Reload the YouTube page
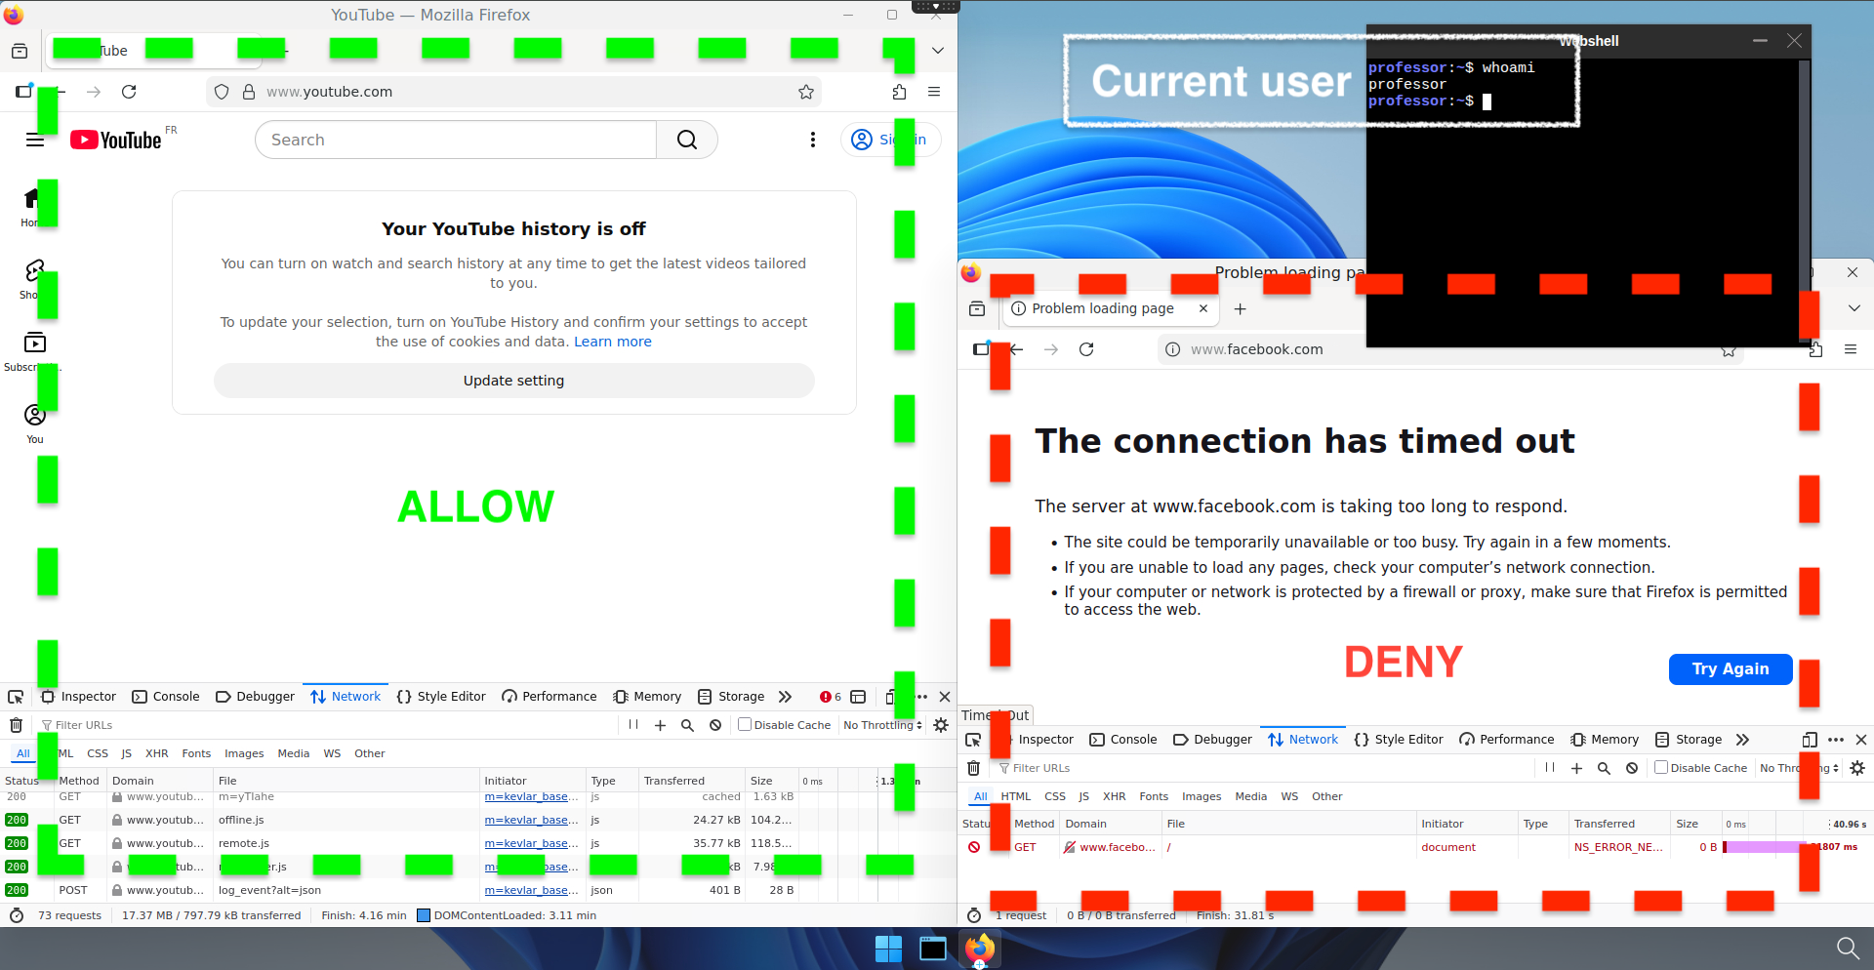1874x970 pixels. pyautogui.click(x=129, y=92)
